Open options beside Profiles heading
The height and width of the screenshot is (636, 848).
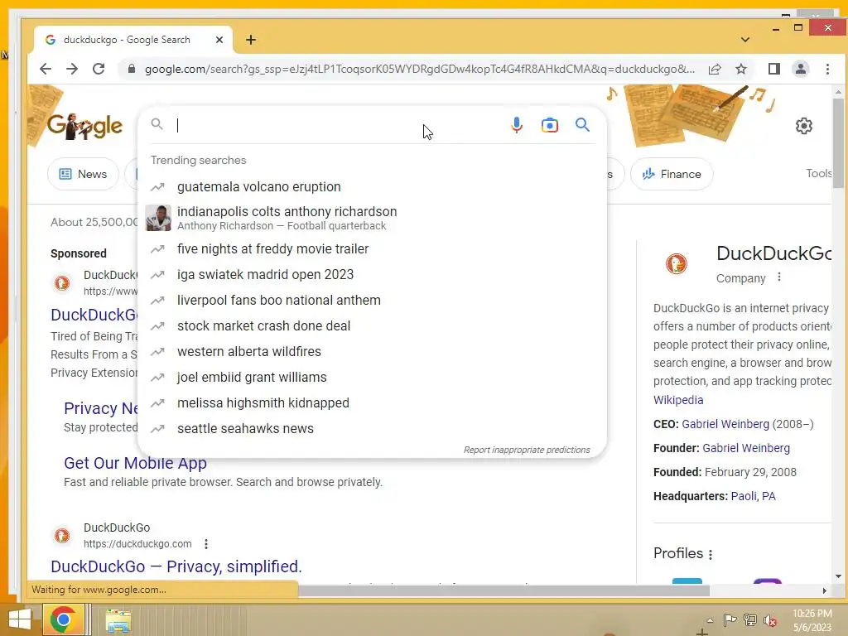[x=710, y=554]
